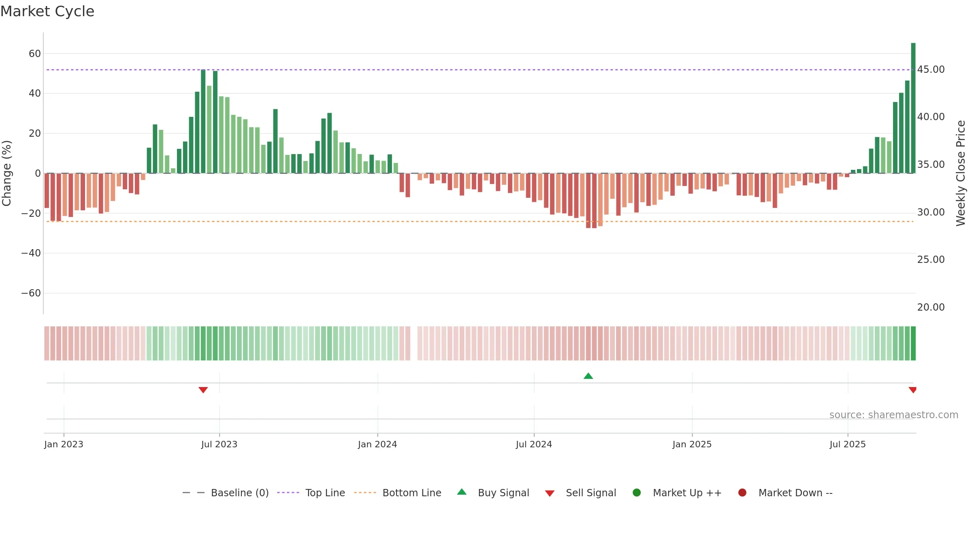Select the Market Up ++ legend entry
Viewport: 972px width, 546px height.
point(677,493)
